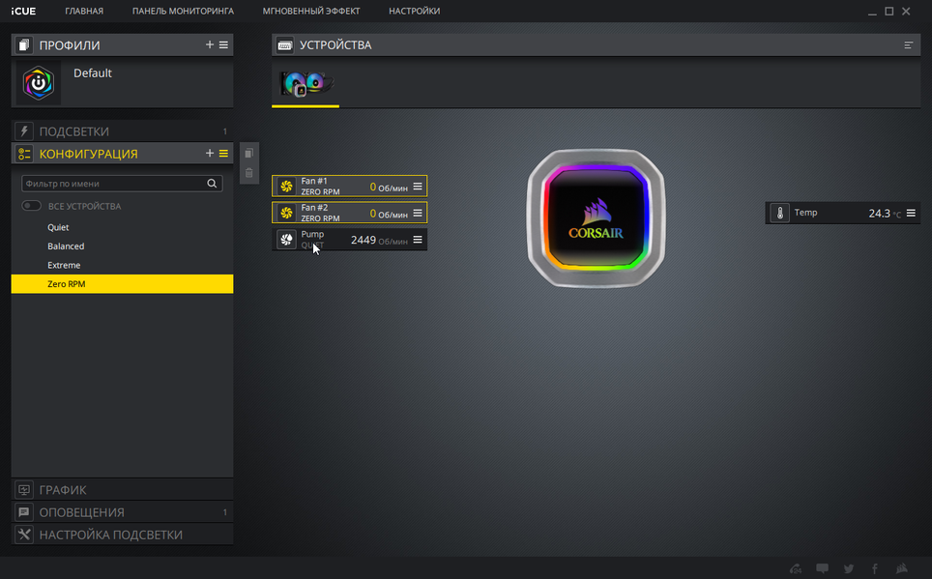Select the cooler device thumbnail tab
This screenshot has height=579, width=932.
click(306, 84)
